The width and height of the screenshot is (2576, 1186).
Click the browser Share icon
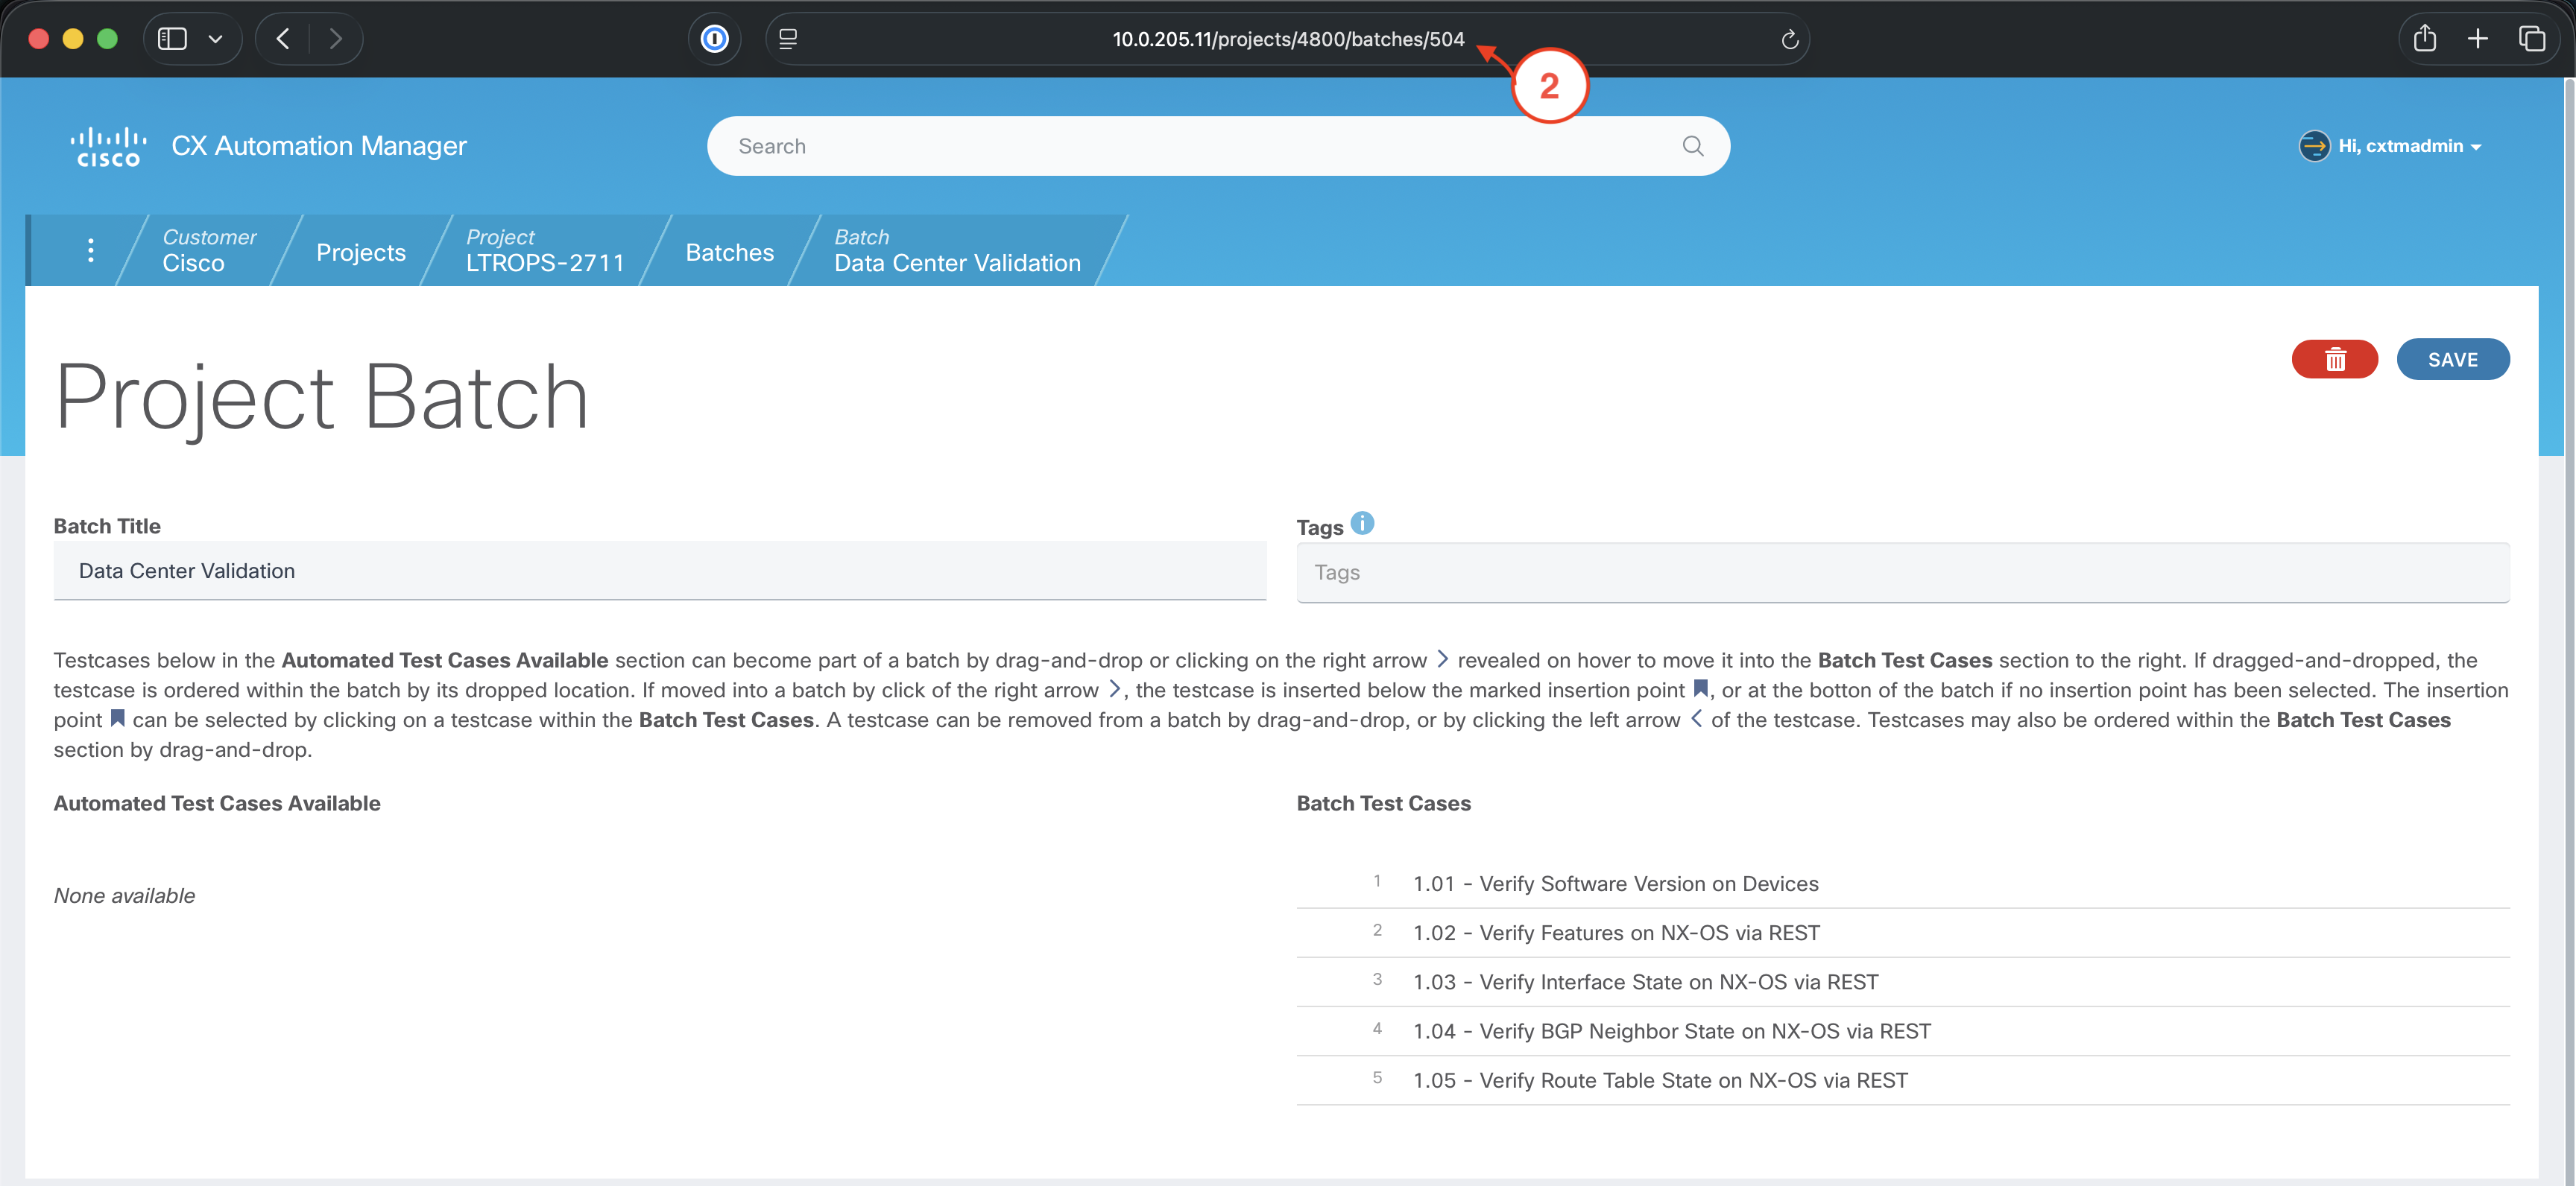[2424, 39]
